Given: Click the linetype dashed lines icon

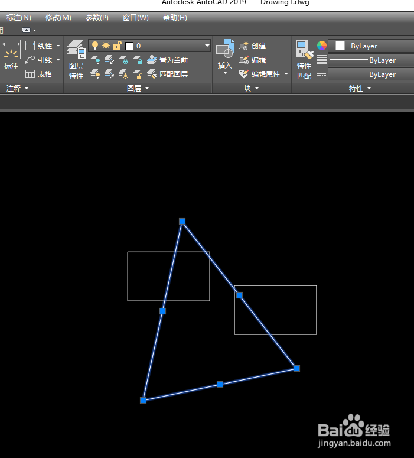Looking at the screenshot, I should point(322,74).
